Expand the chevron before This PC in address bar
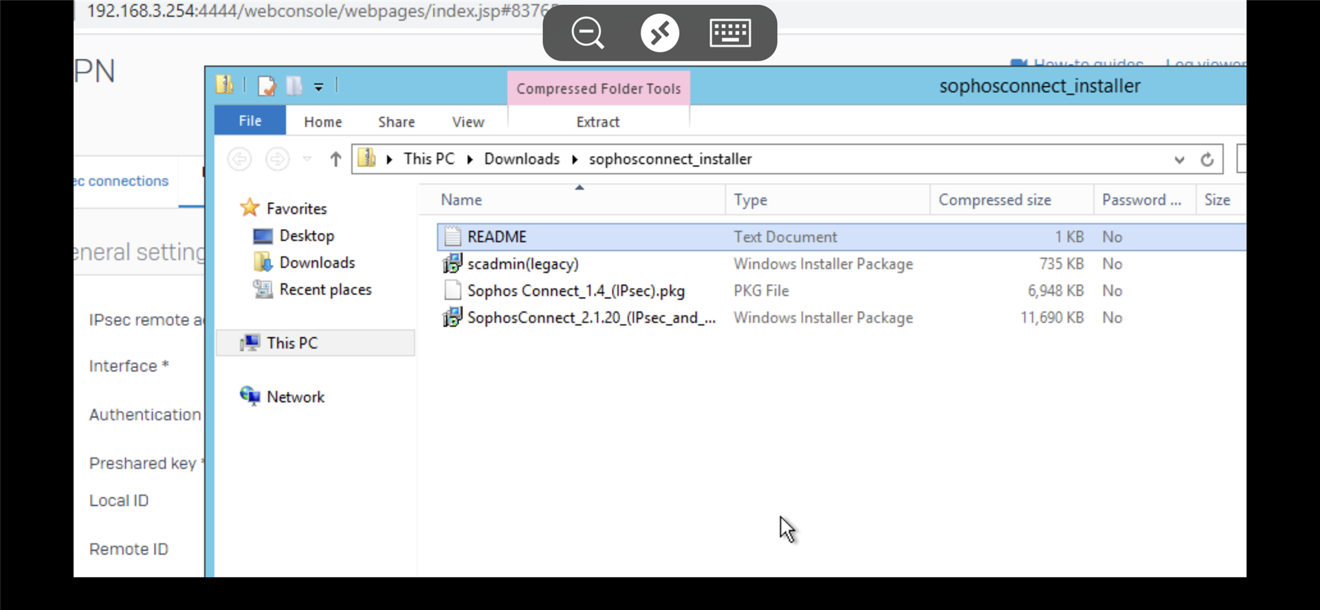Image resolution: width=1320 pixels, height=610 pixels. click(x=389, y=160)
